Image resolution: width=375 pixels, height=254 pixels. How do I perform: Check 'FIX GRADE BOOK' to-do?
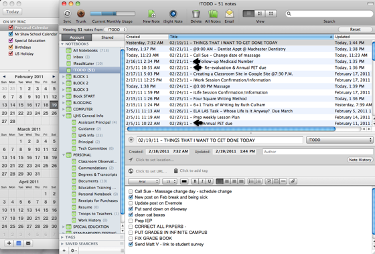point(131,238)
